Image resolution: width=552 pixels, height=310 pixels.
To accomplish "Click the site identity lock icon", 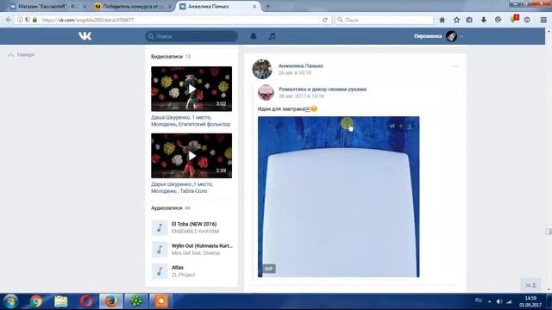I will pos(34,20).
